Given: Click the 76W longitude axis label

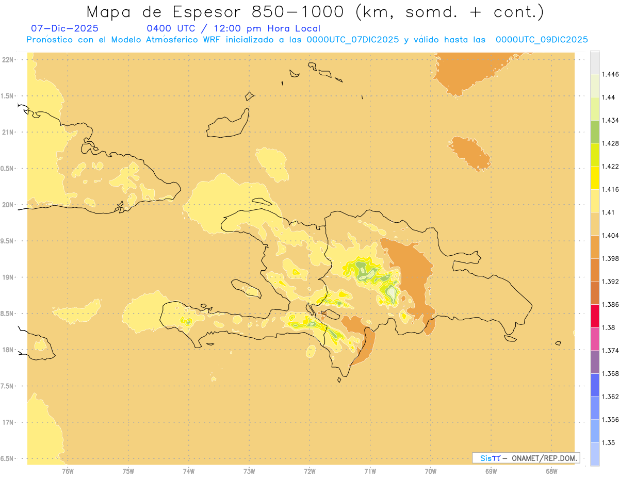Looking at the screenshot, I should coord(68,471).
